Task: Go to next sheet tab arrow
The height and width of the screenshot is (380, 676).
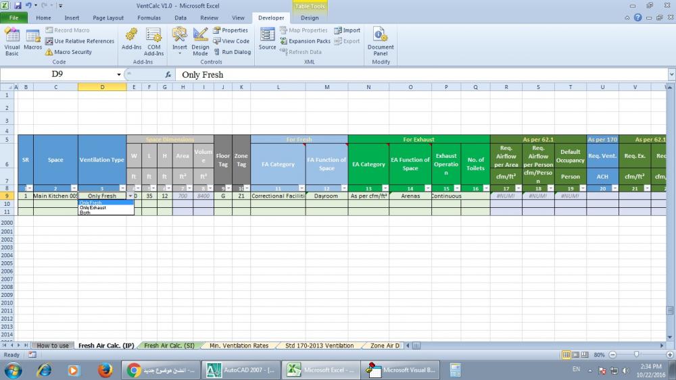Action: point(18,345)
